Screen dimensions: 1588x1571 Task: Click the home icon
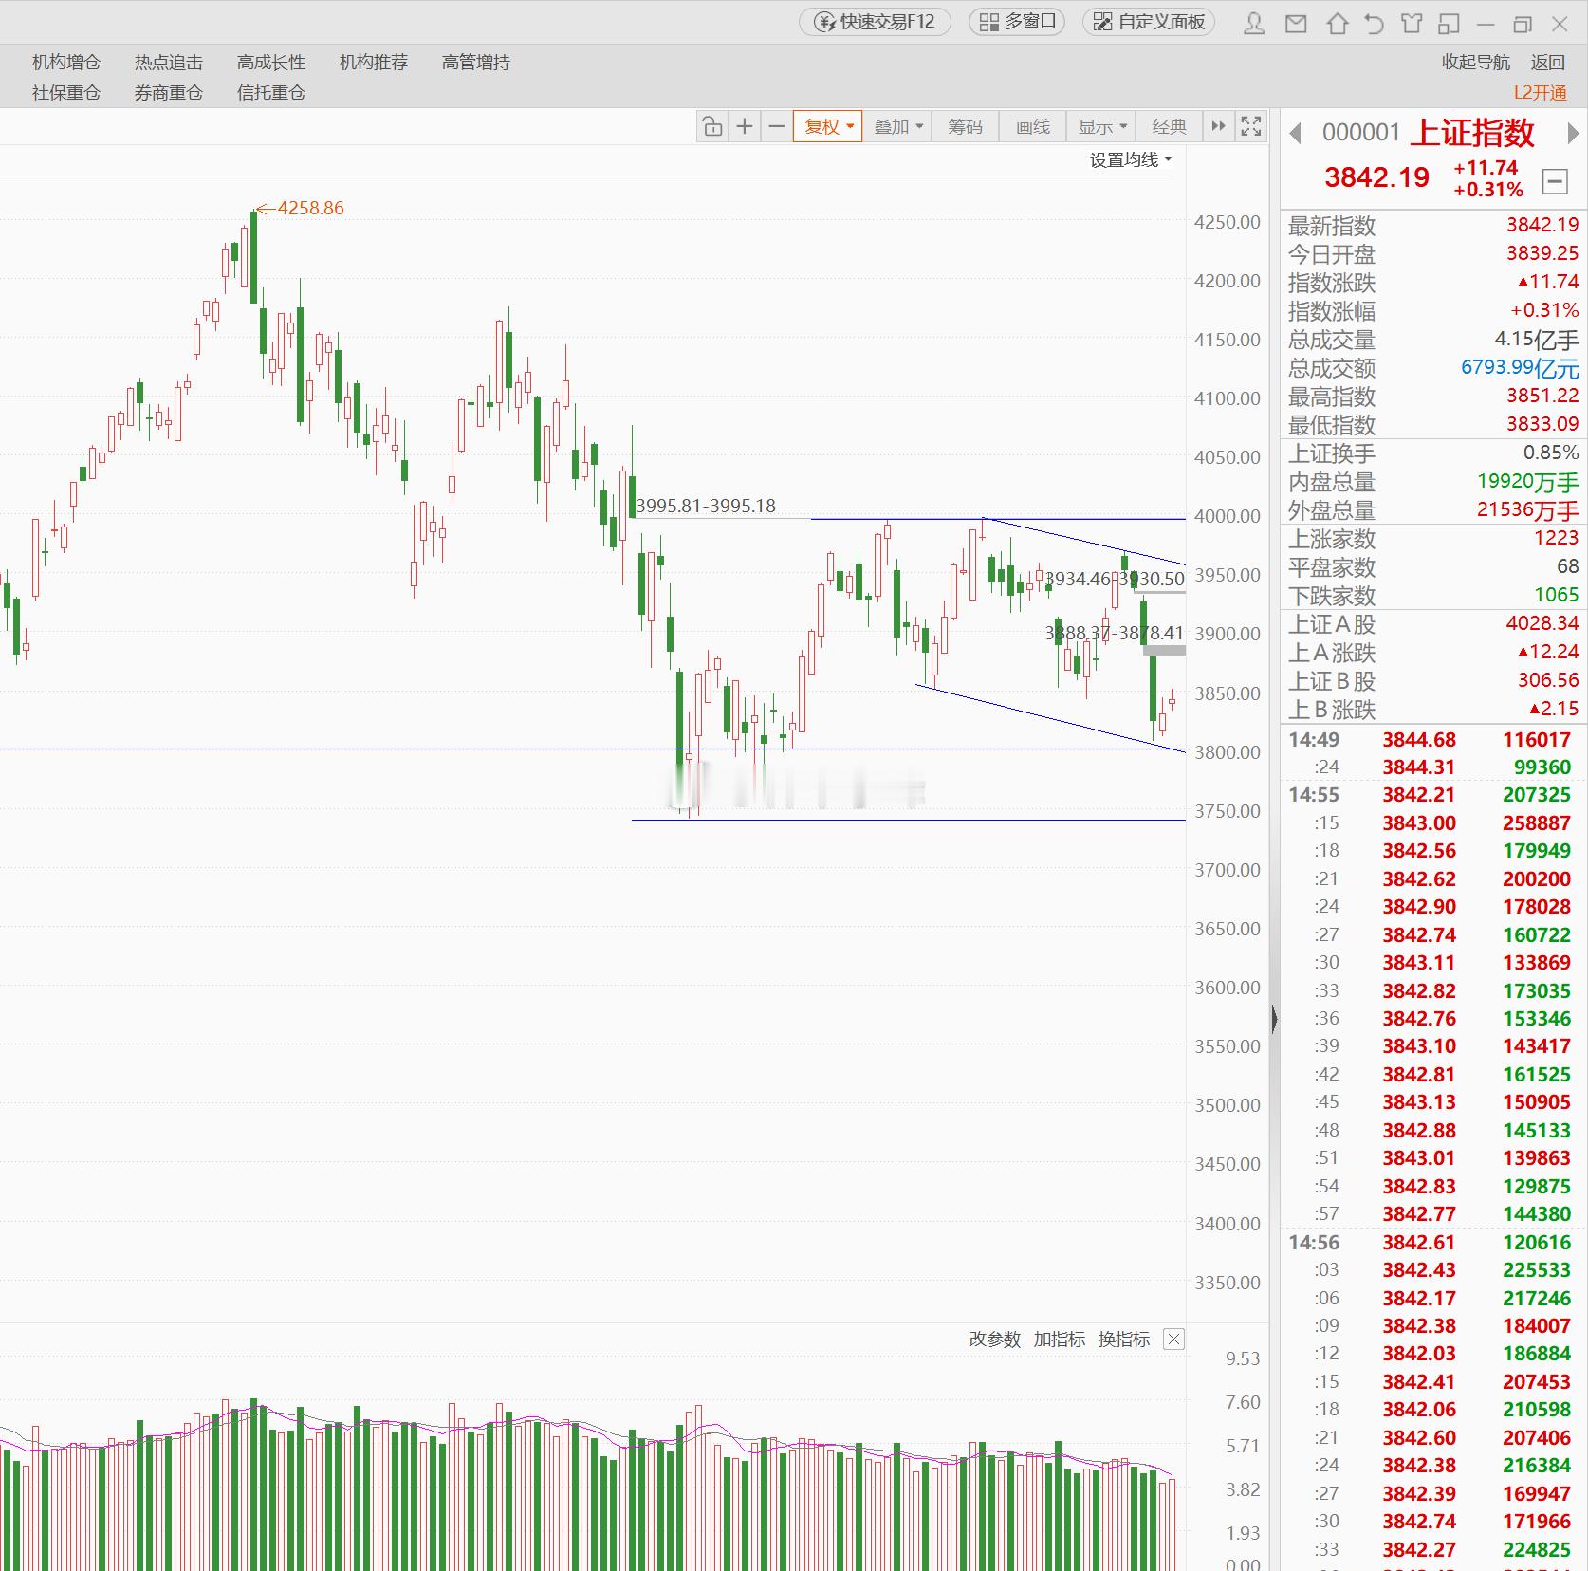(x=1337, y=24)
